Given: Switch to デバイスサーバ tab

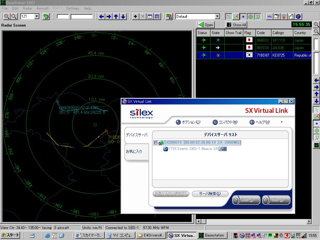Looking at the screenshot, I should (x=137, y=135).
